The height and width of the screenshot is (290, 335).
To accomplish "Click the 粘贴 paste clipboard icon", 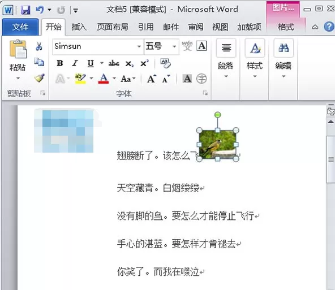I will click(18, 49).
